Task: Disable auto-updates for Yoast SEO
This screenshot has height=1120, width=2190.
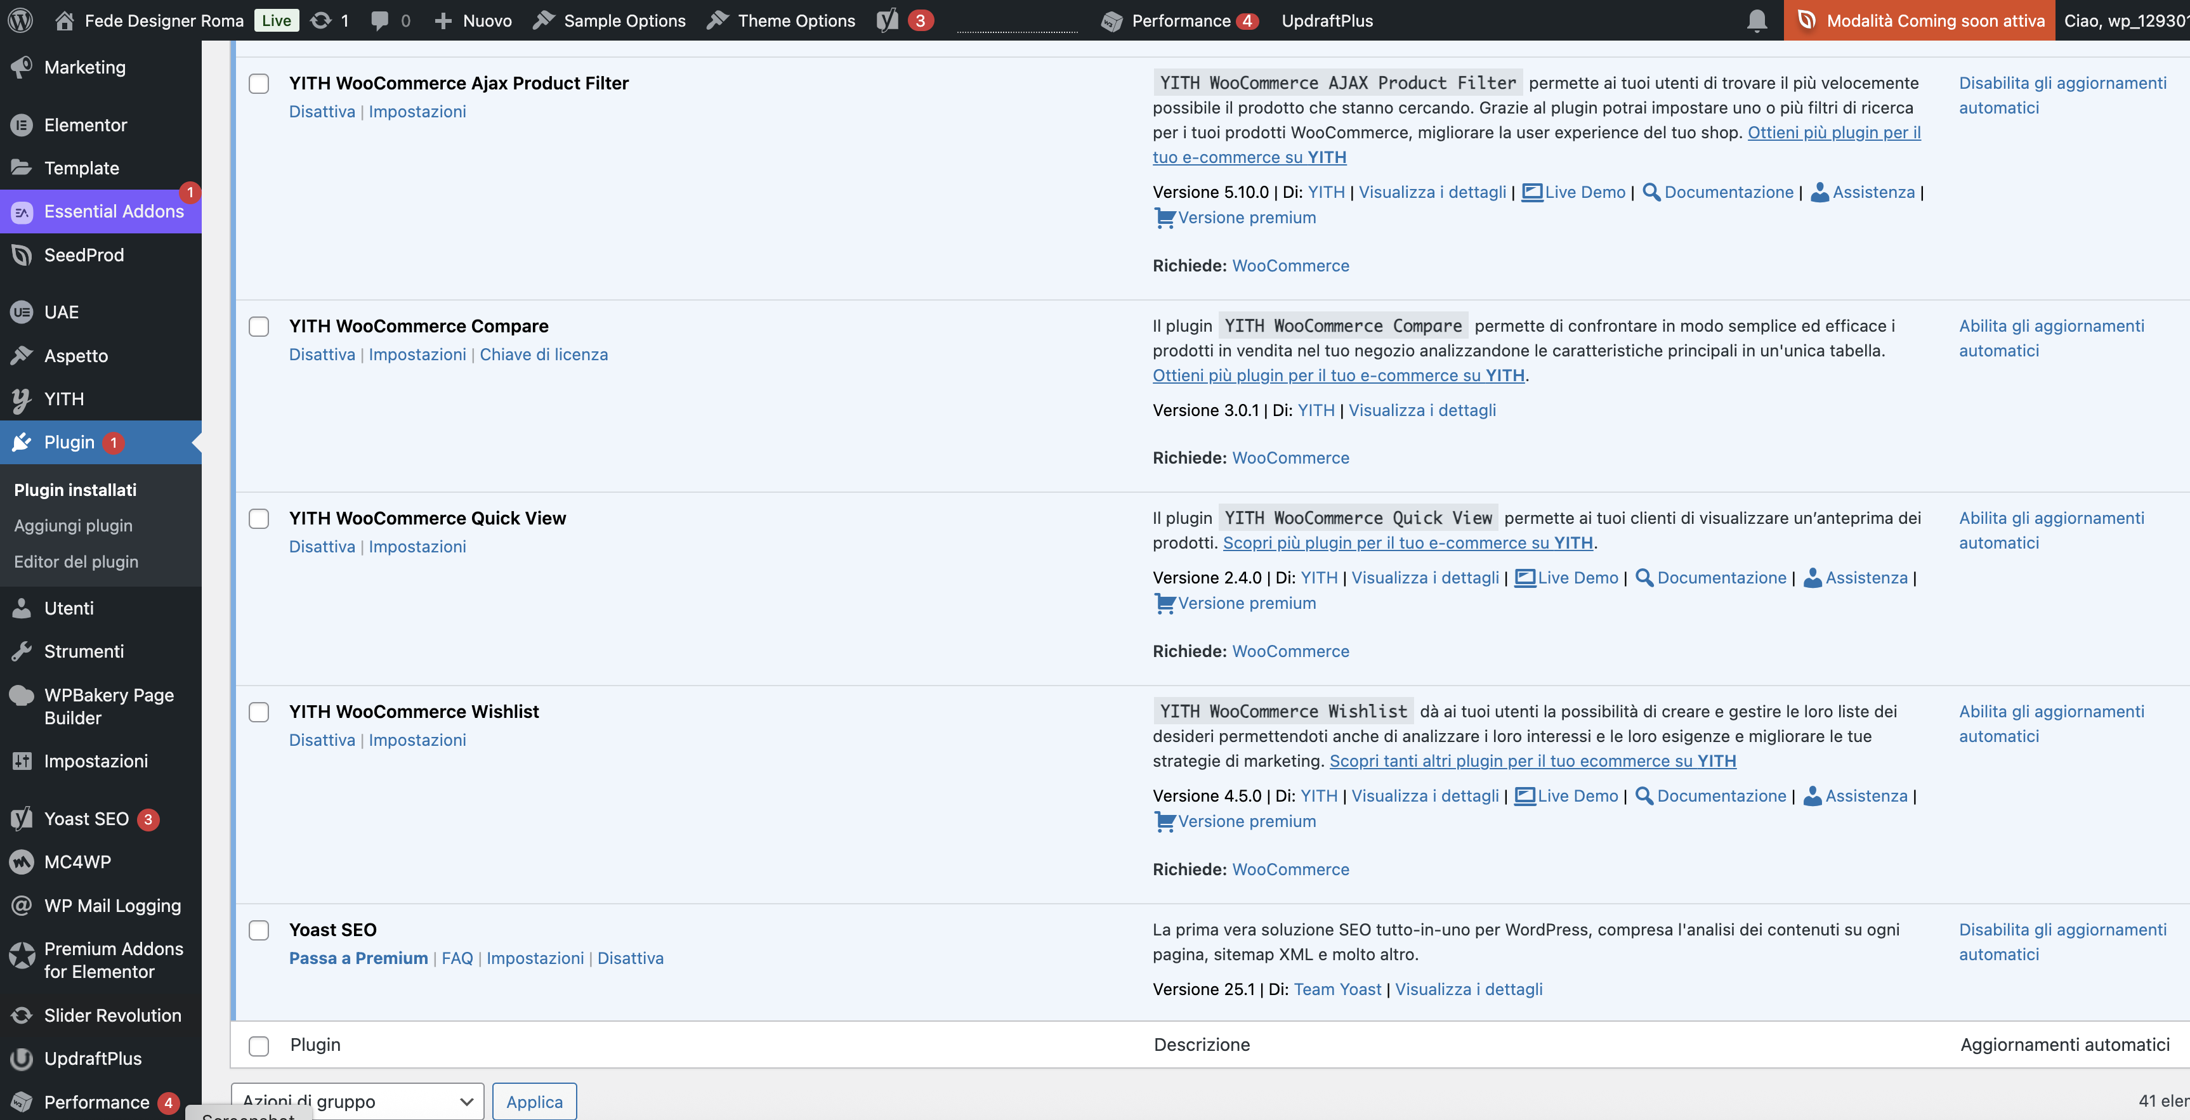Action: 2062,942
